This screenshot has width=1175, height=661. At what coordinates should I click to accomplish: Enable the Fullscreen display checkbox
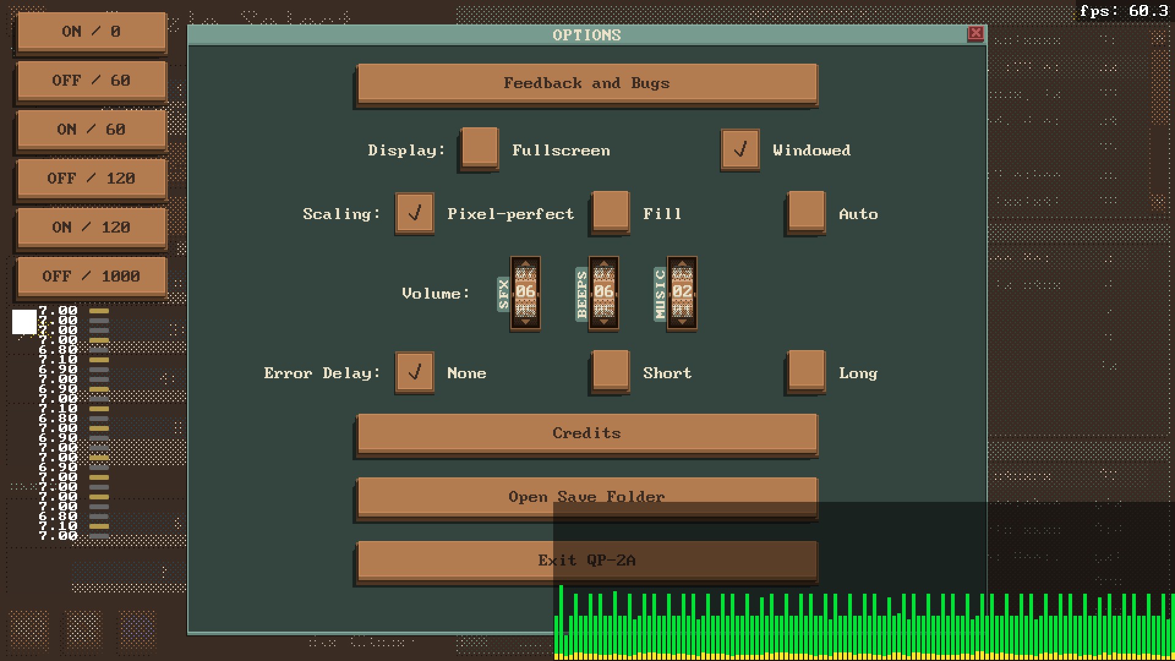pyautogui.click(x=480, y=148)
